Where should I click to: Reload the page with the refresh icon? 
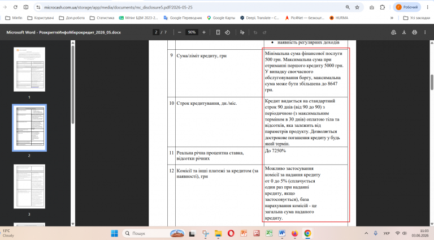click(15, 7)
